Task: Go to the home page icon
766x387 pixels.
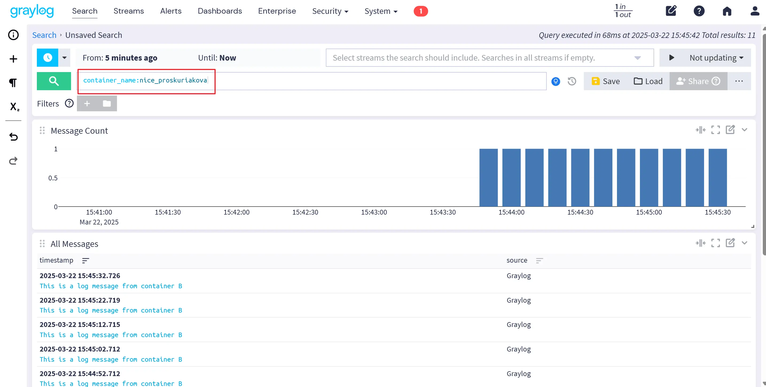Action: pyautogui.click(x=727, y=11)
